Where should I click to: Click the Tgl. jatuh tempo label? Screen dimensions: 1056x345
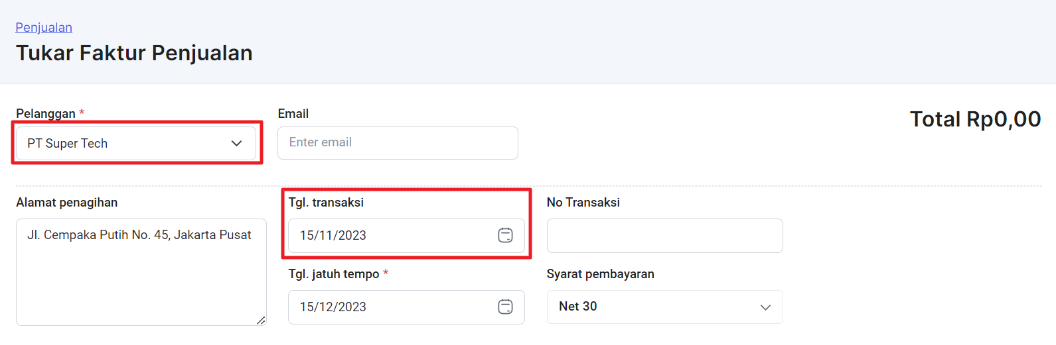[334, 273]
